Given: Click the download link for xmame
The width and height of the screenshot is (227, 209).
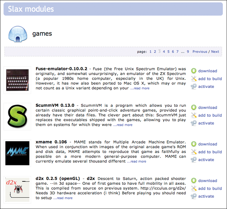Looking at the screenshot, I should [208, 144].
